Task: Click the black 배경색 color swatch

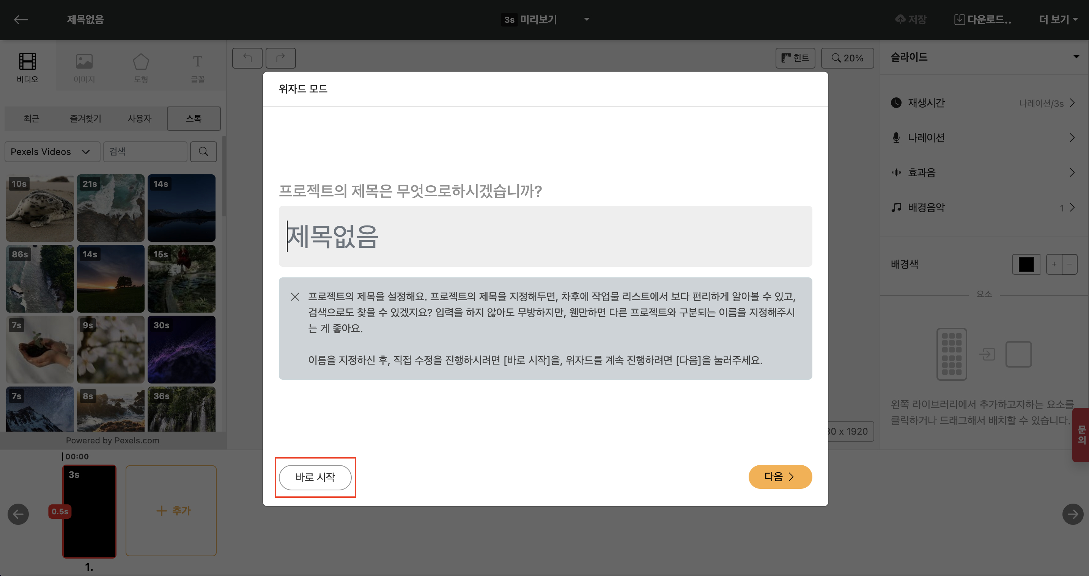Action: (x=1026, y=265)
